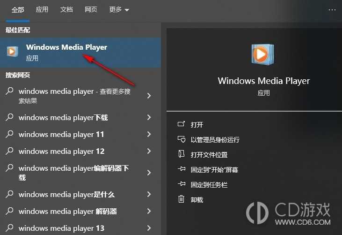The width and height of the screenshot is (342, 235).
Task: Expand arrow for windows media player下载
Action: tap(149, 117)
